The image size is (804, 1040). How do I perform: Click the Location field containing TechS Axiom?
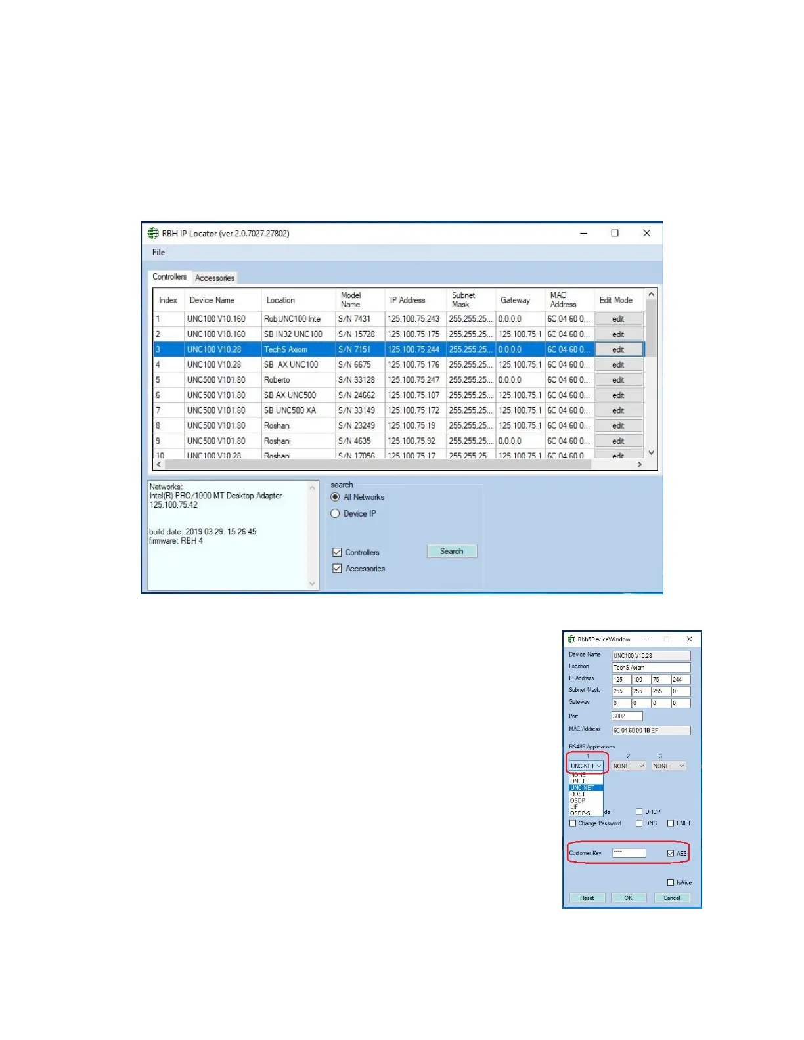coord(651,667)
